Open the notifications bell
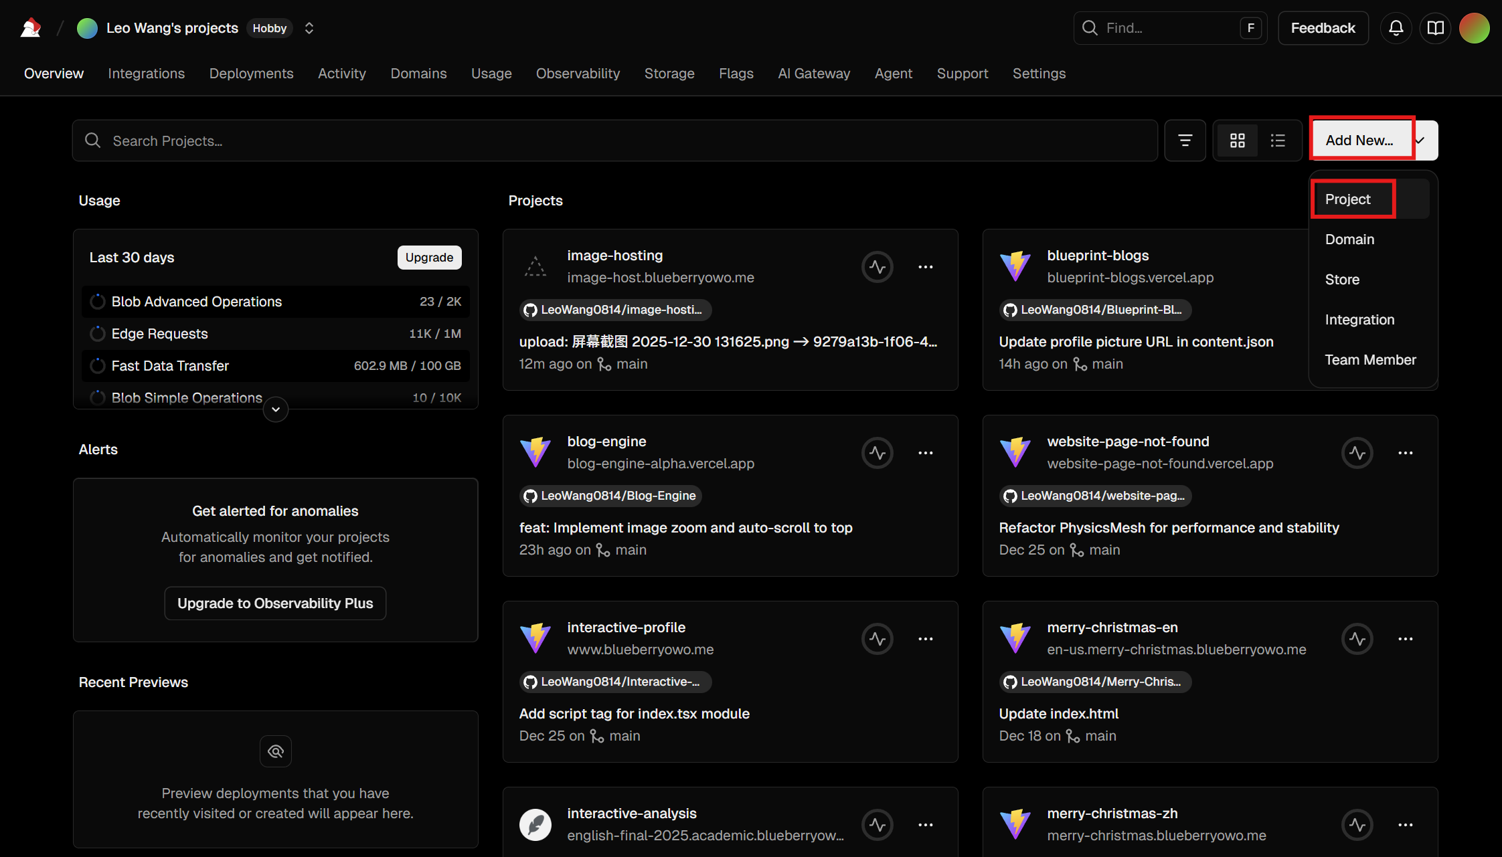The image size is (1502, 857). pos(1396,27)
